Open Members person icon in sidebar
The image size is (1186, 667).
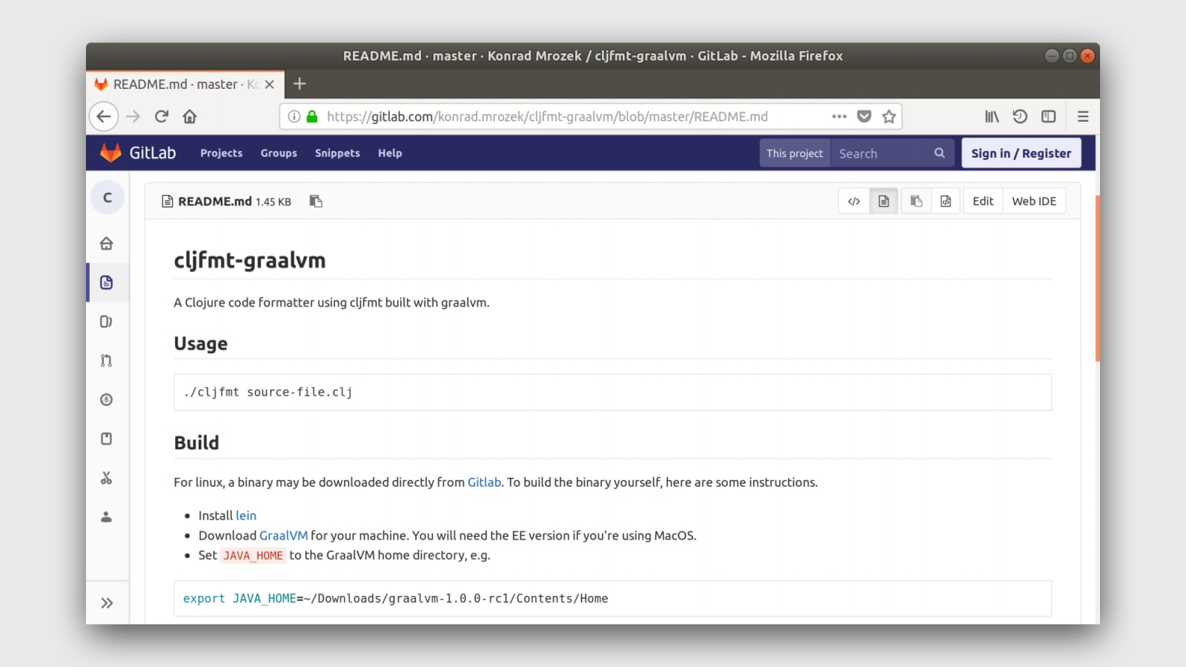(107, 517)
